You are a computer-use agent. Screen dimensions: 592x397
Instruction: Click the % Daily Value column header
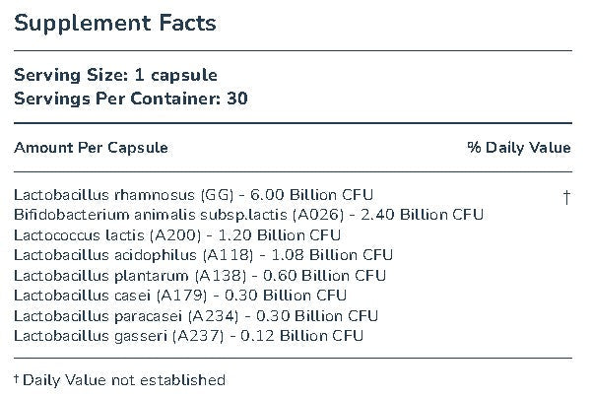[518, 148]
